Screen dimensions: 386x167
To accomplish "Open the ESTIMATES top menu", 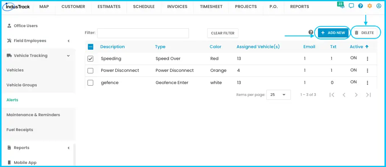I will pyautogui.click(x=109, y=6).
